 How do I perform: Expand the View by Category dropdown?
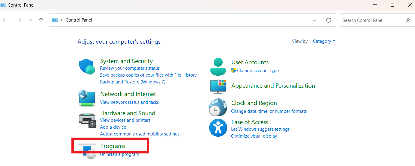click(324, 41)
